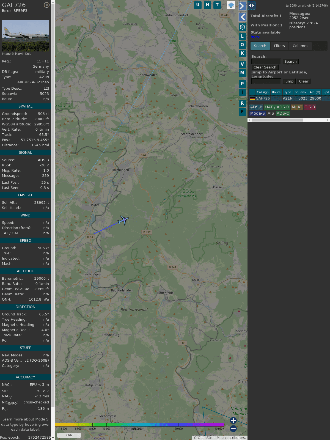Click the Clear Search button
Screen dimensions: 330x440
(265, 67)
